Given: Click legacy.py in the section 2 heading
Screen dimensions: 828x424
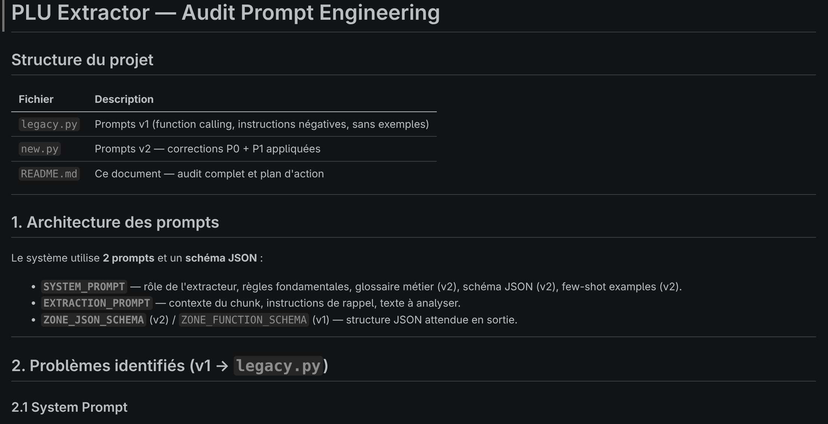Looking at the screenshot, I should [278, 366].
